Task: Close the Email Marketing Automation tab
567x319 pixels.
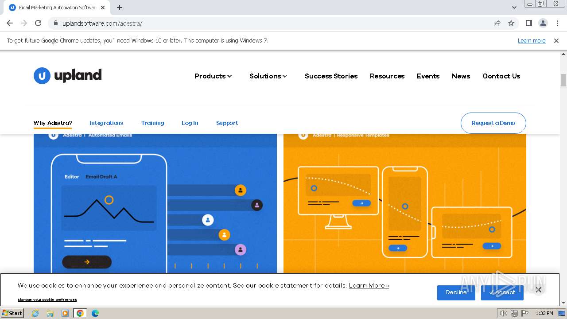Action: pyautogui.click(x=103, y=8)
